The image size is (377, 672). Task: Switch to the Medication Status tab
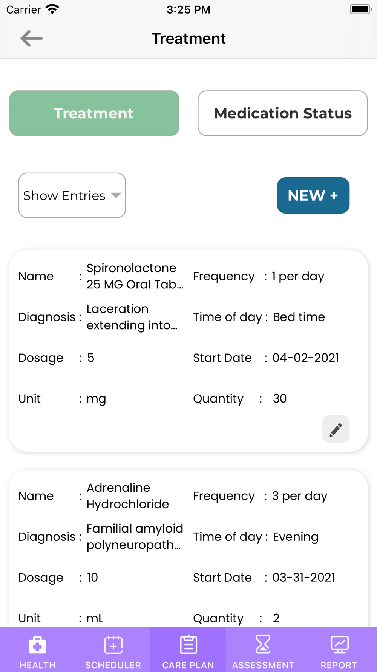click(282, 113)
